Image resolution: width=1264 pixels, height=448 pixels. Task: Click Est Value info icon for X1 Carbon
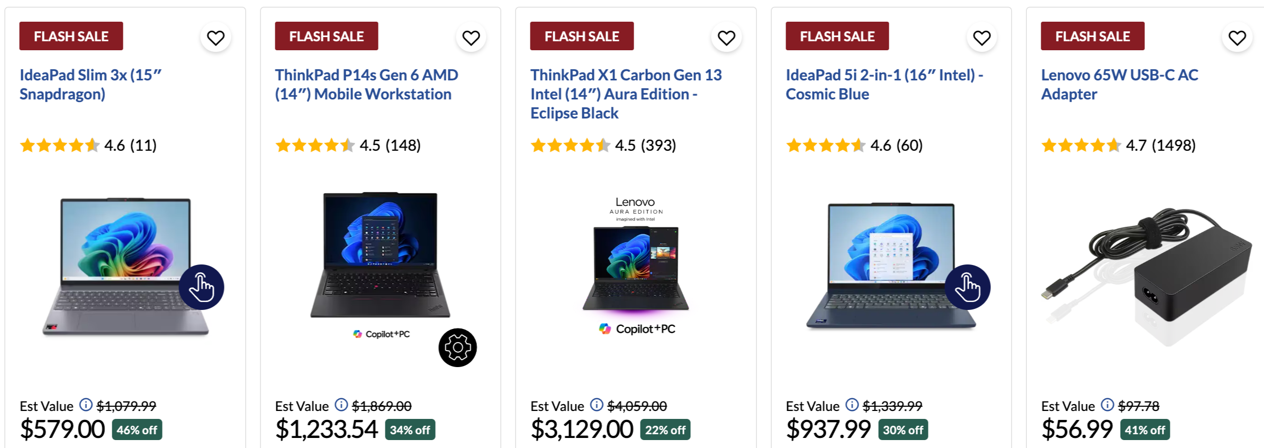tap(597, 405)
